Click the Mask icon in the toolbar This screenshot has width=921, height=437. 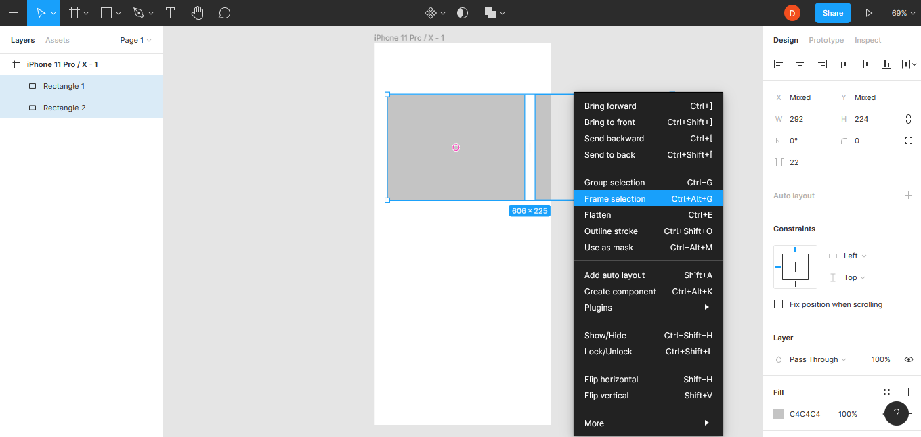coord(462,13)
